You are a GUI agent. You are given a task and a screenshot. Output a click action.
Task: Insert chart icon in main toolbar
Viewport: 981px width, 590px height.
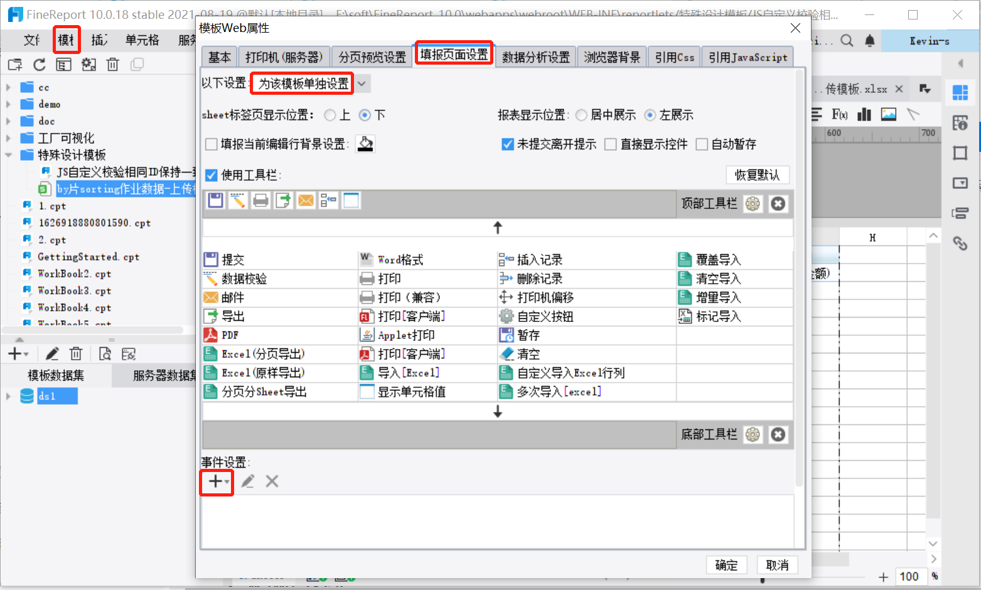point(864,114)
